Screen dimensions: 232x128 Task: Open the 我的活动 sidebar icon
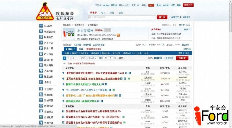pyautogui.click(x=41, y=106)
